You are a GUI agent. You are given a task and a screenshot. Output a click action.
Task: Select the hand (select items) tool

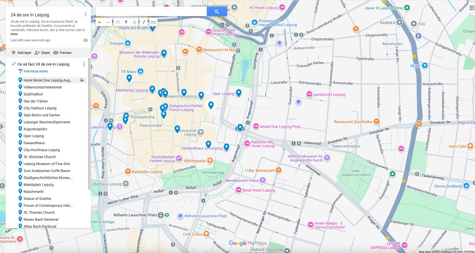[x=117, y=22]
